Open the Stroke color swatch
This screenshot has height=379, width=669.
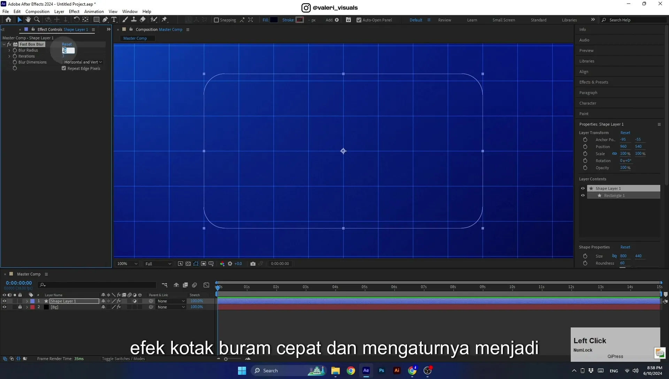pyautogui.click(x=300, y=20)
